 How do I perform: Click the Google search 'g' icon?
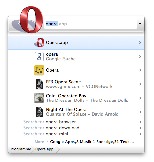point(39,57)
